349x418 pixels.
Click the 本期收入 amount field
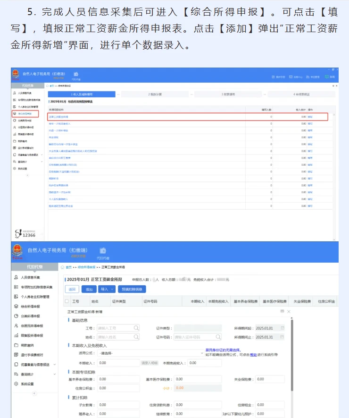coord(118,363)
